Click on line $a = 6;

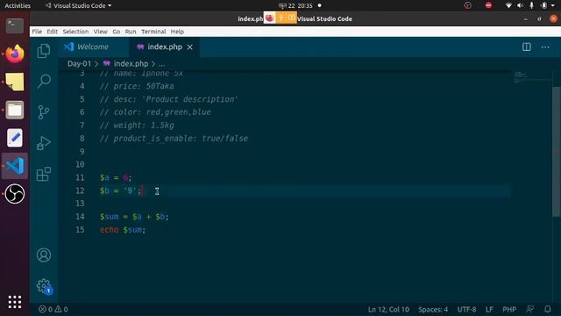[x=116, y=177]
